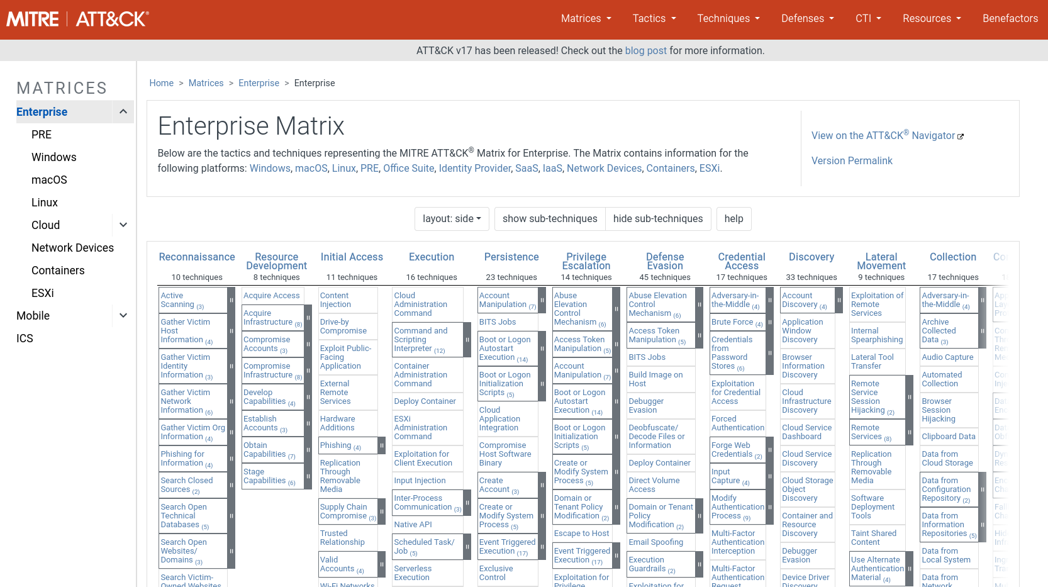The image size is (1048, 587).
Task: Select Network Devices in the sidebar
Action: point(72,248)
